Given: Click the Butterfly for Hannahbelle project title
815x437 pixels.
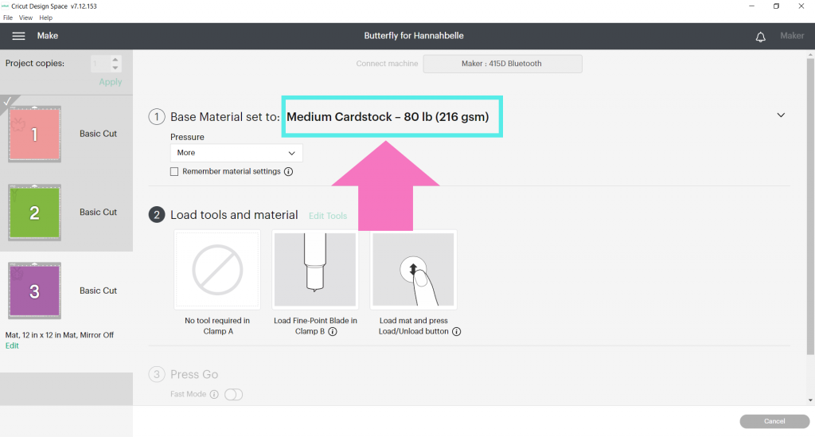Looking at the screenshot, I should click(x=414, y=36).
